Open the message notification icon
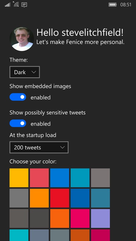 (24, 5)
